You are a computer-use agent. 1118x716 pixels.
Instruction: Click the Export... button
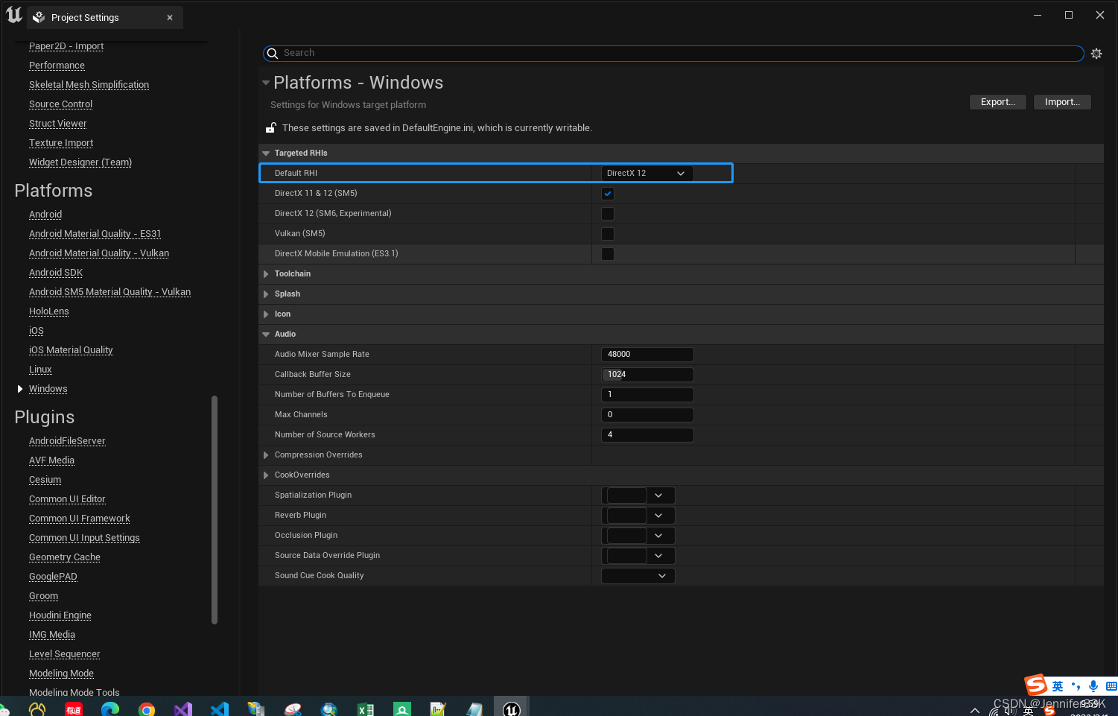pos(997,101)
